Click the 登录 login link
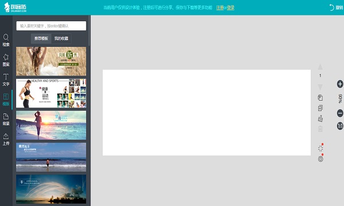Screen dimensions: 344x206 (230, 7)
